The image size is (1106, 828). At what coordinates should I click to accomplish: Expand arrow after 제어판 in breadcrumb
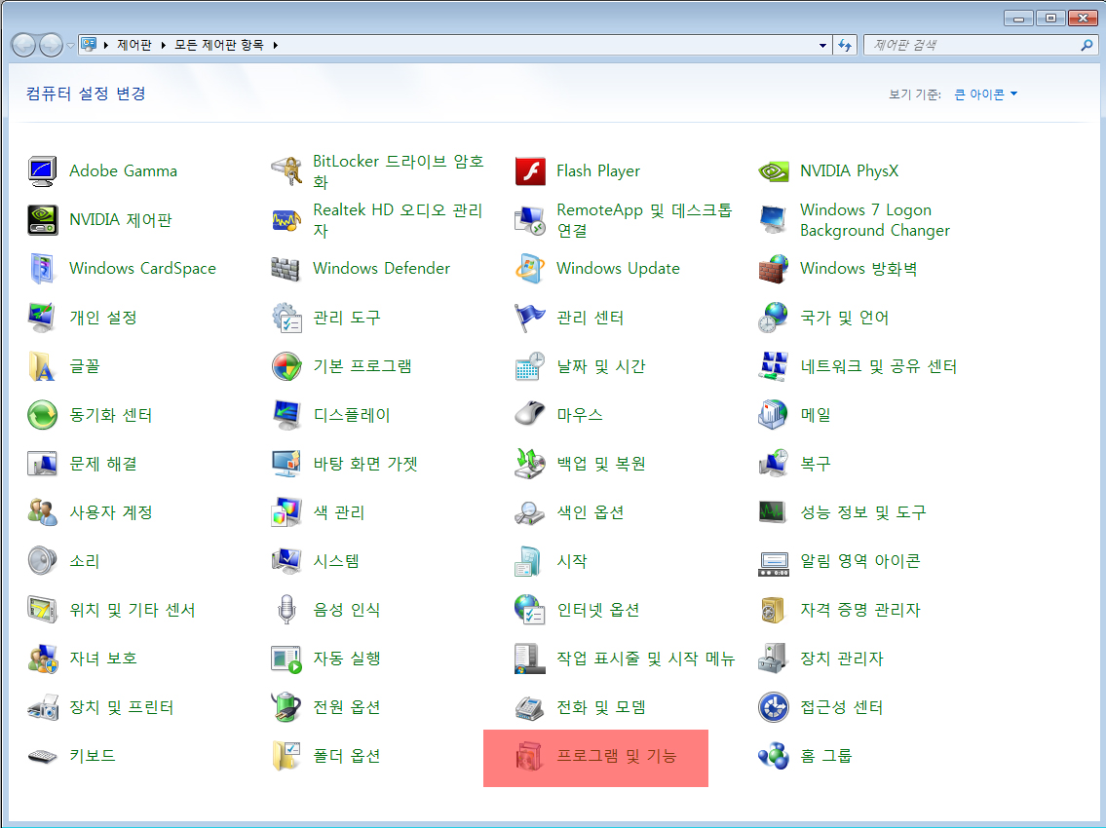point(163,45)
